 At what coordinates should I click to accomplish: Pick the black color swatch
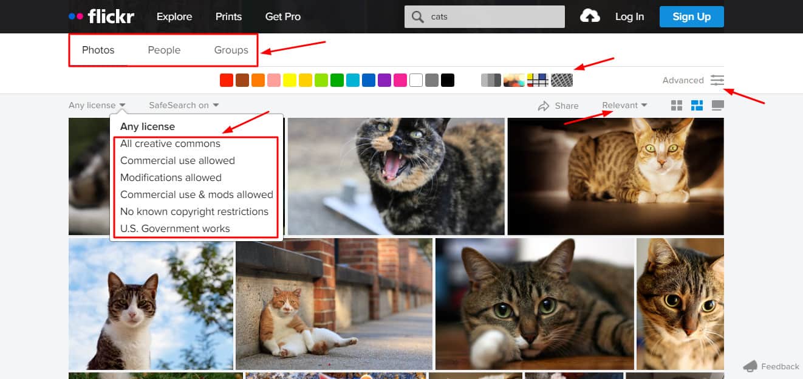tap(448, 80)
